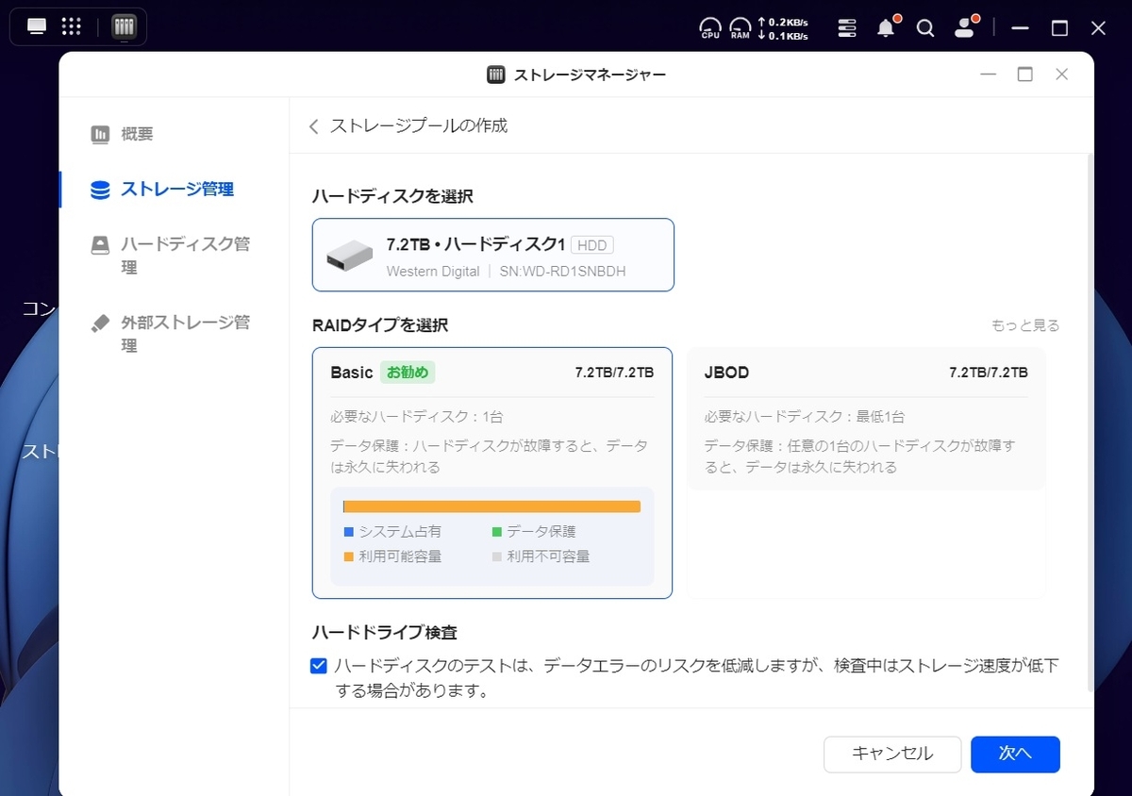Open the app grid launcher icon

(x=72, y=26)
